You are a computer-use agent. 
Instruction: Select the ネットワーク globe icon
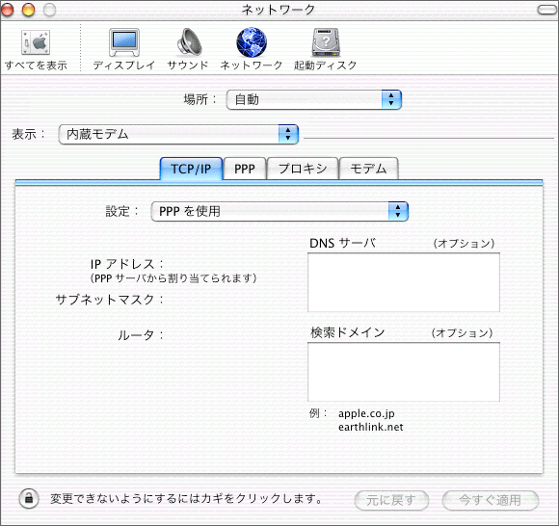(252, 42)
